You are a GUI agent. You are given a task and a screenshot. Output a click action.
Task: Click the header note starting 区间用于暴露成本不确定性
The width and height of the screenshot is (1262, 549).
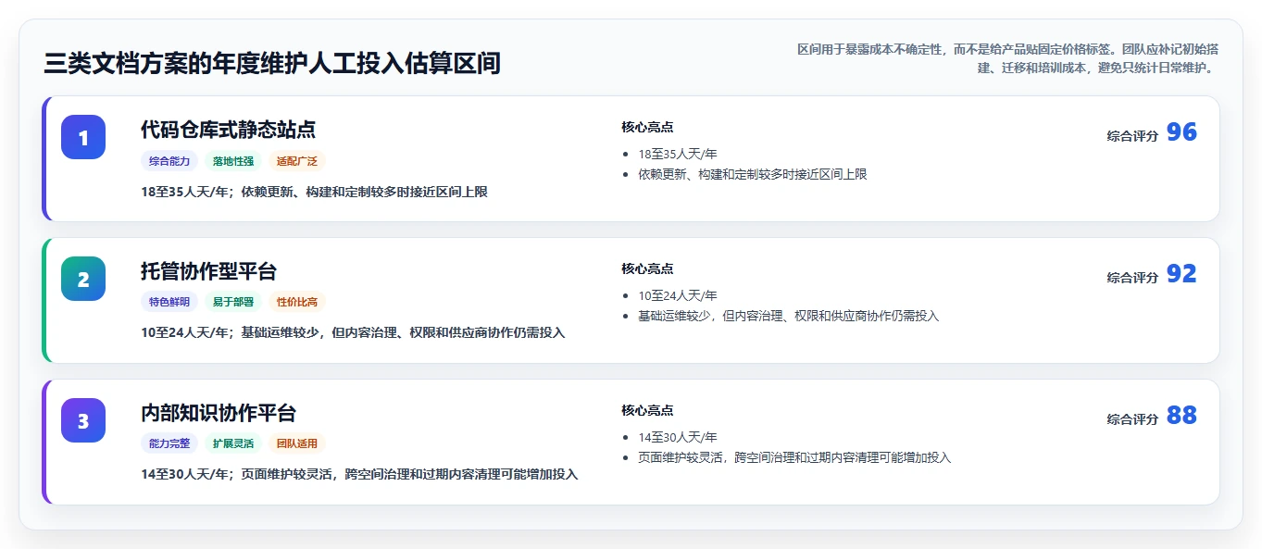pyautogui.click(x=1006, y=58)
